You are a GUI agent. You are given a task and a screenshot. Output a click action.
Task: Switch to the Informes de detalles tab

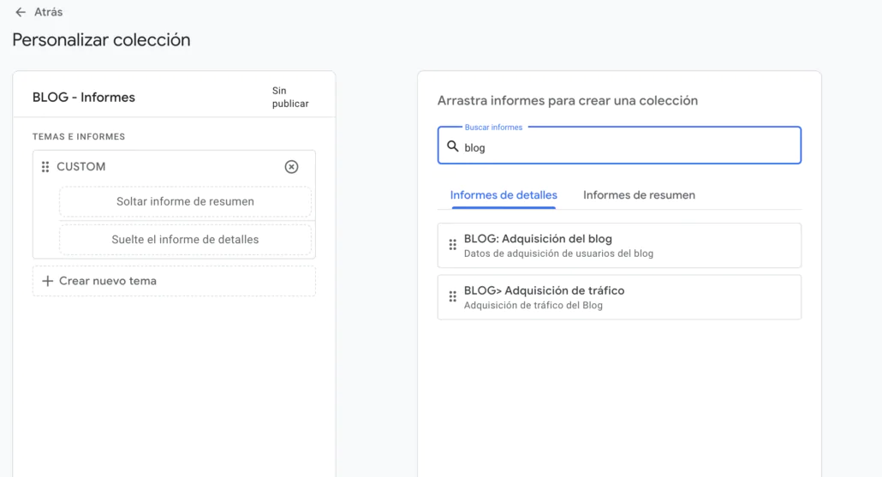[x=504, y=195]
